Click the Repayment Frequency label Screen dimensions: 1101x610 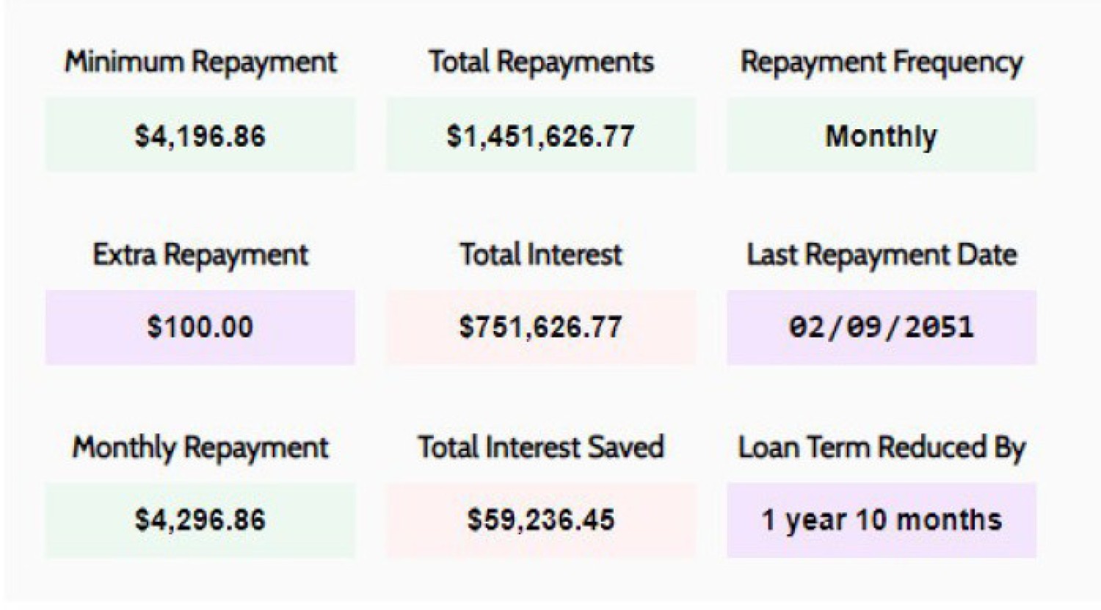tap(881, 62)
